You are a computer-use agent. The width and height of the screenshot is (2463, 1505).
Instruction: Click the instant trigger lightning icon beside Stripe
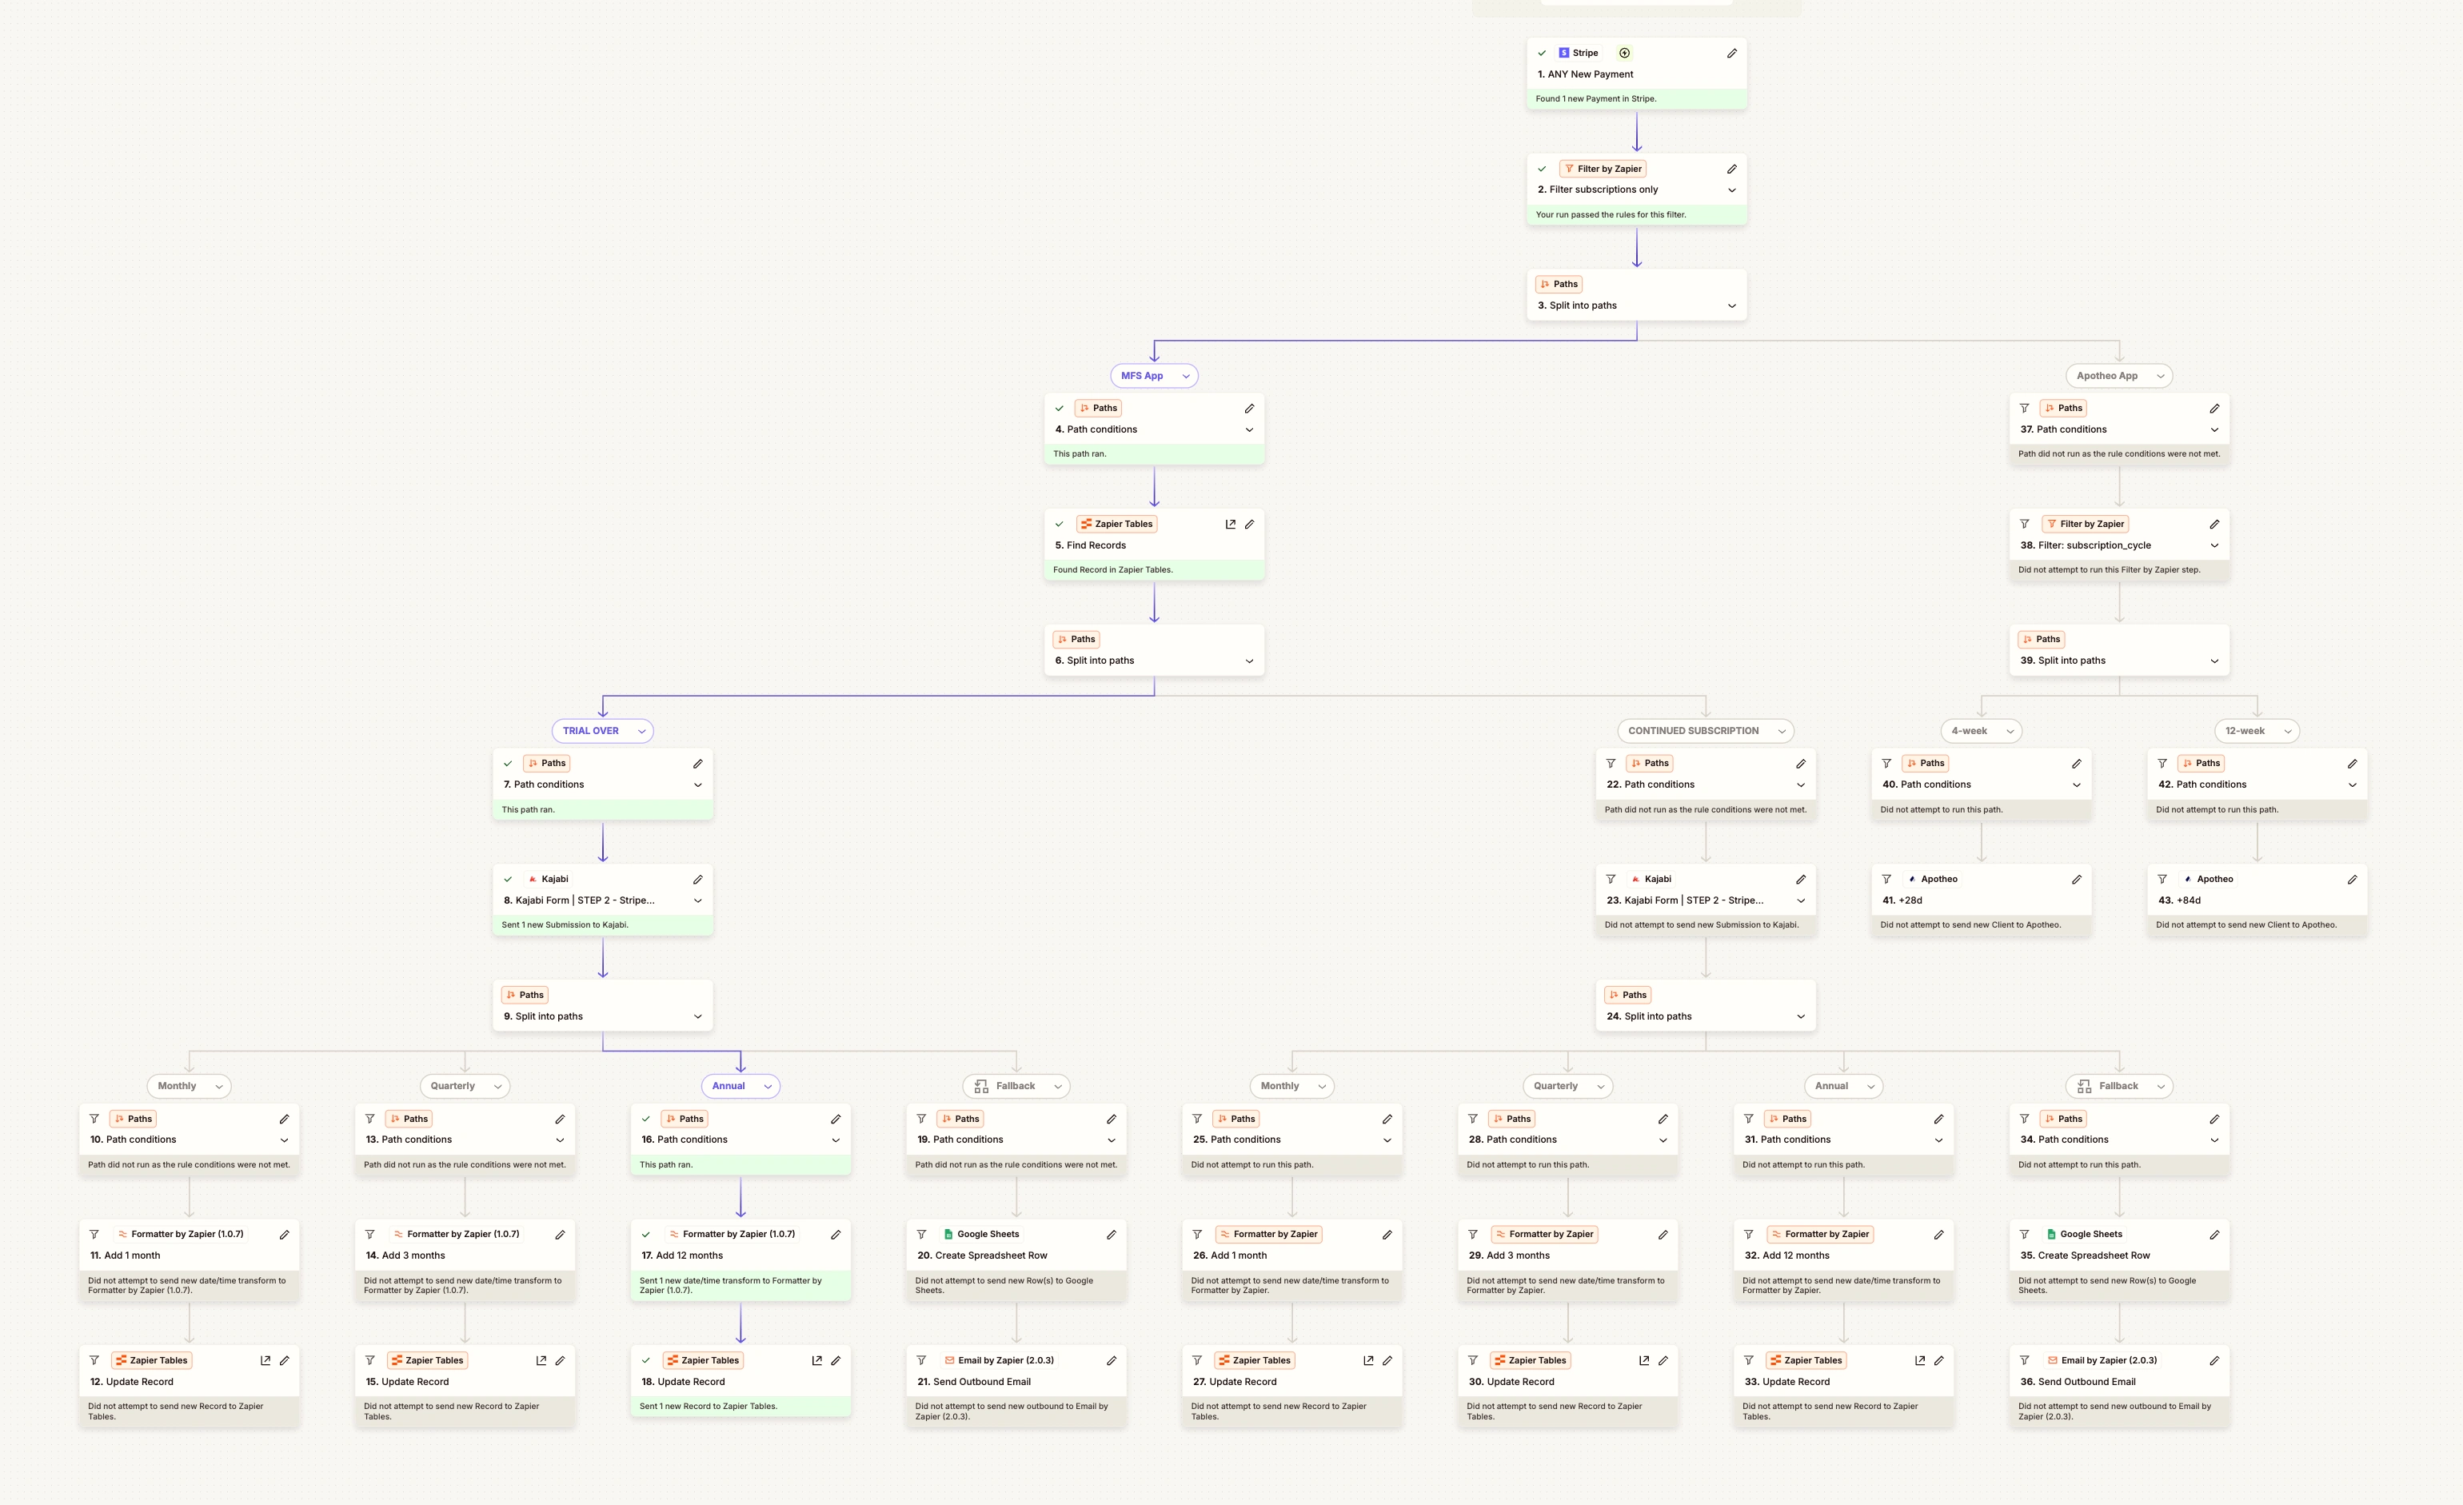[x=1624, y=53]
